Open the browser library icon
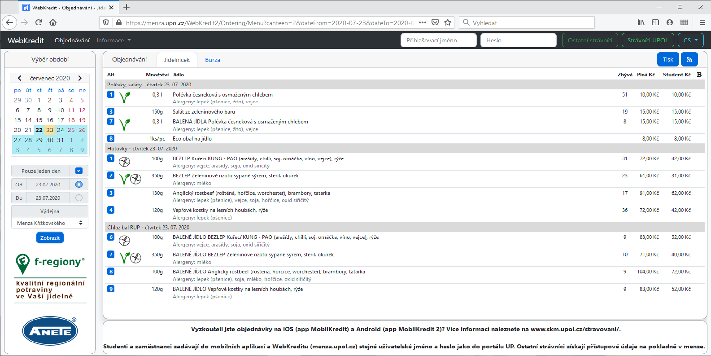This screenshot has height=356, width=711. [641, 22]
